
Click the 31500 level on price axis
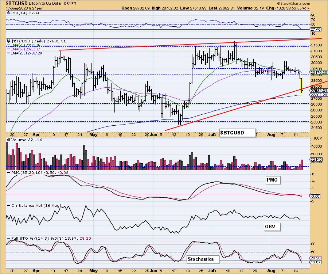point(316,45)
